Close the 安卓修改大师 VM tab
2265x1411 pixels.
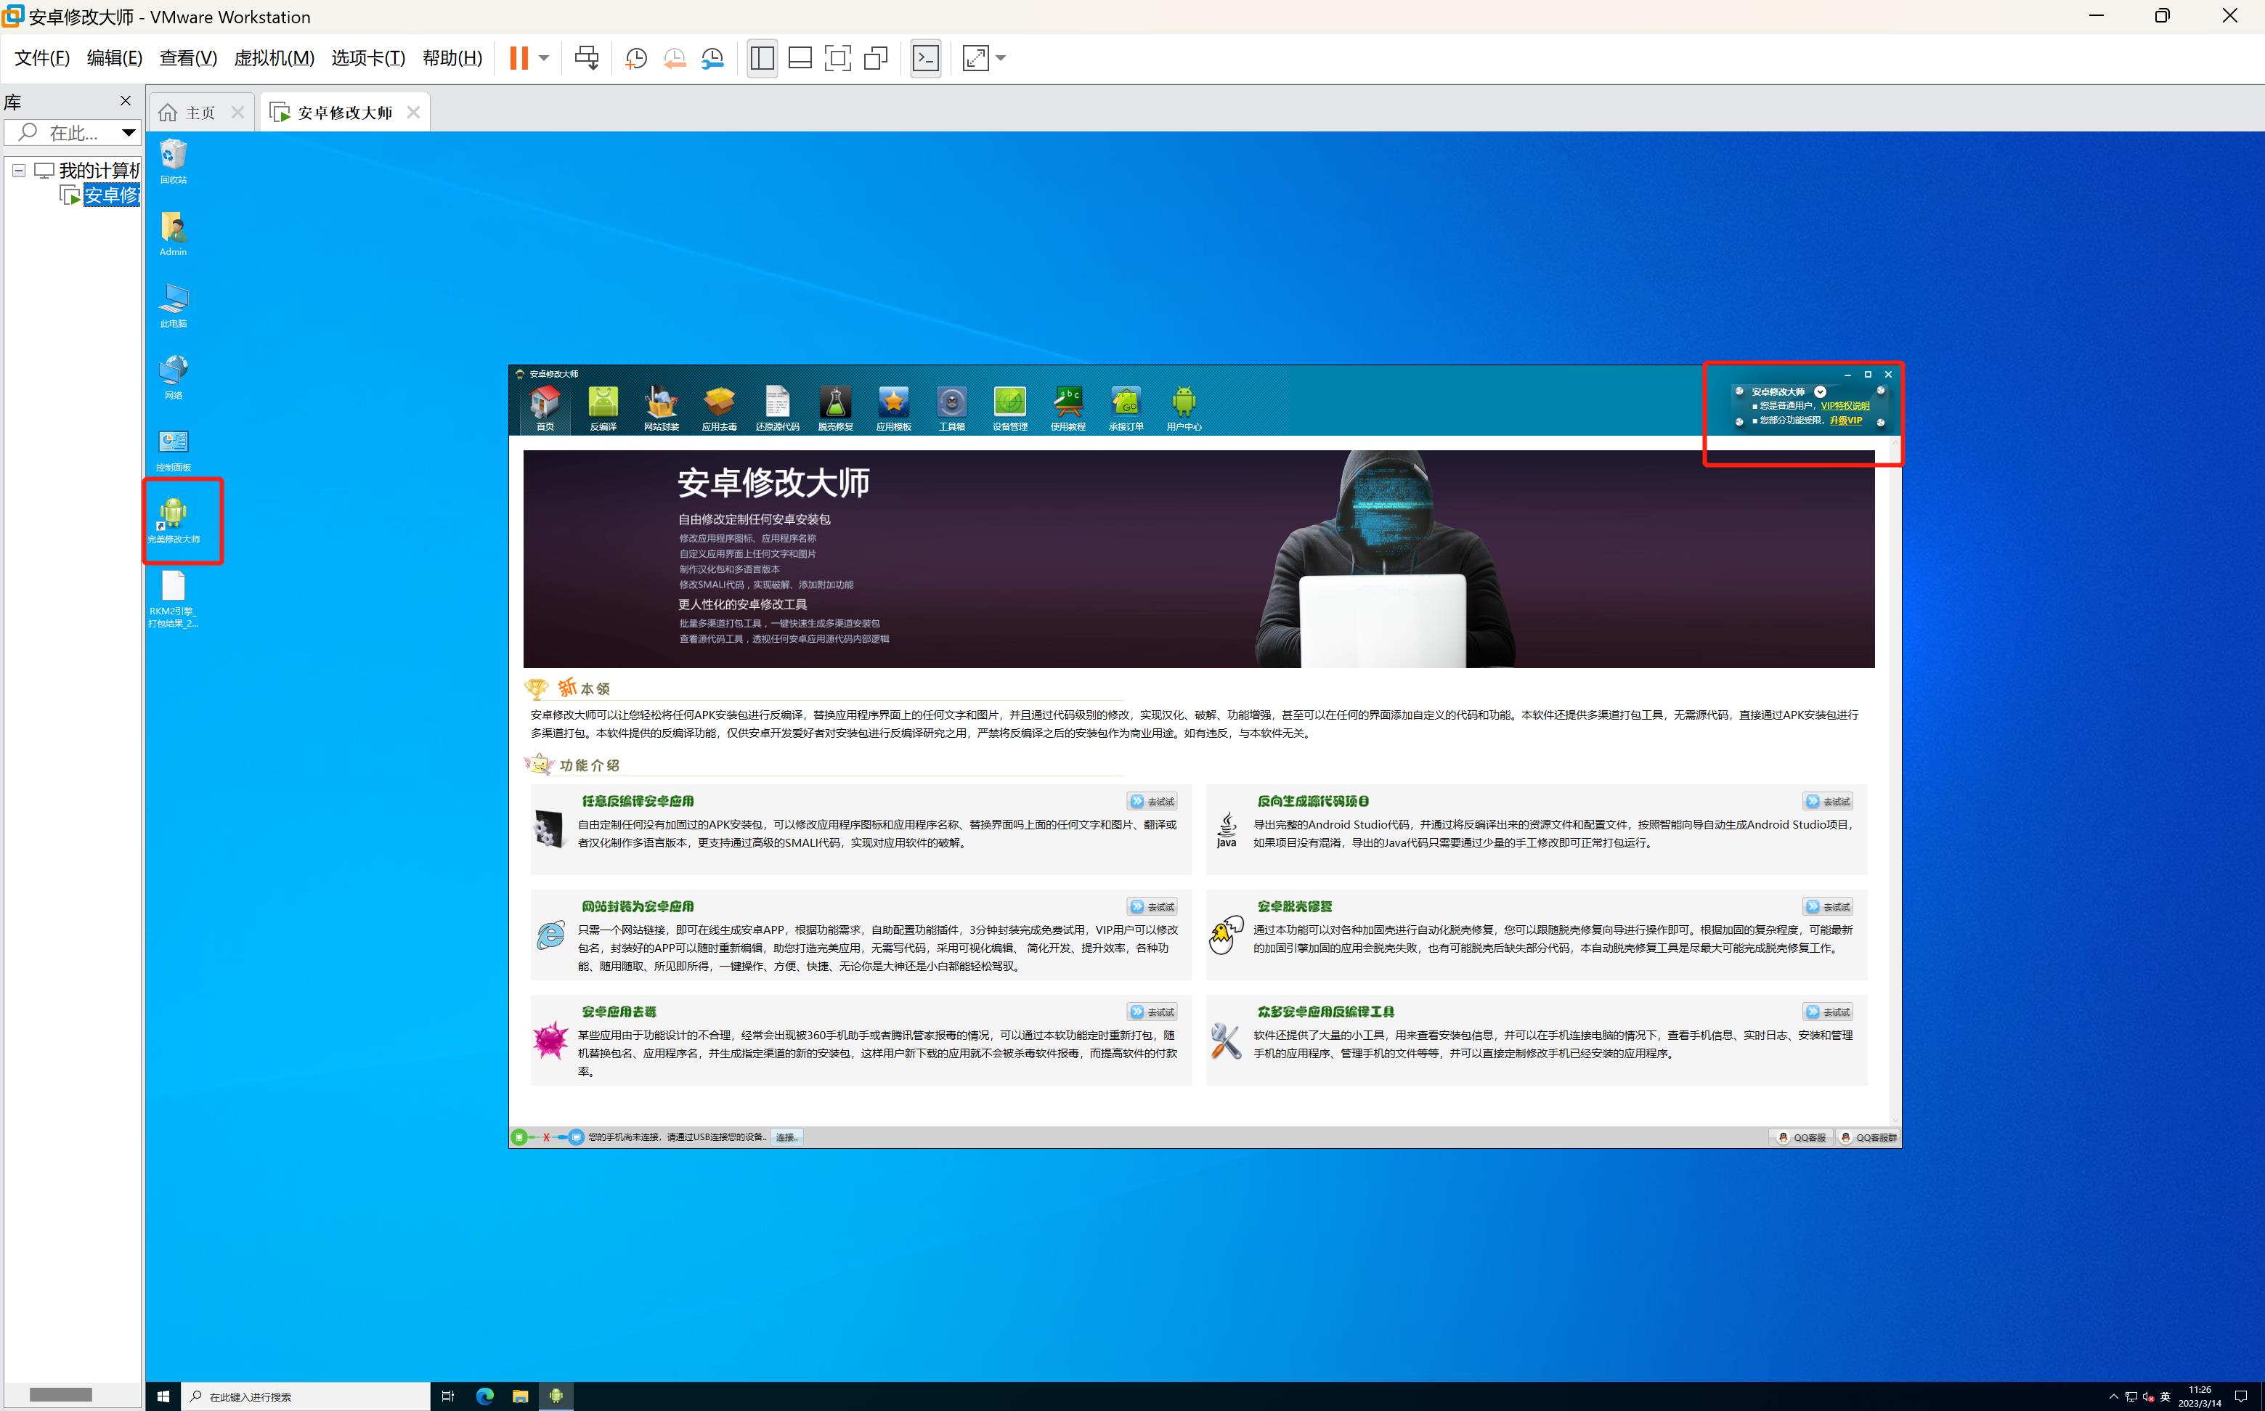[x=413, y=112]
